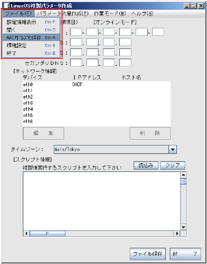Click the 読込み button
This screenshot has width=207, height=264.
146,165
